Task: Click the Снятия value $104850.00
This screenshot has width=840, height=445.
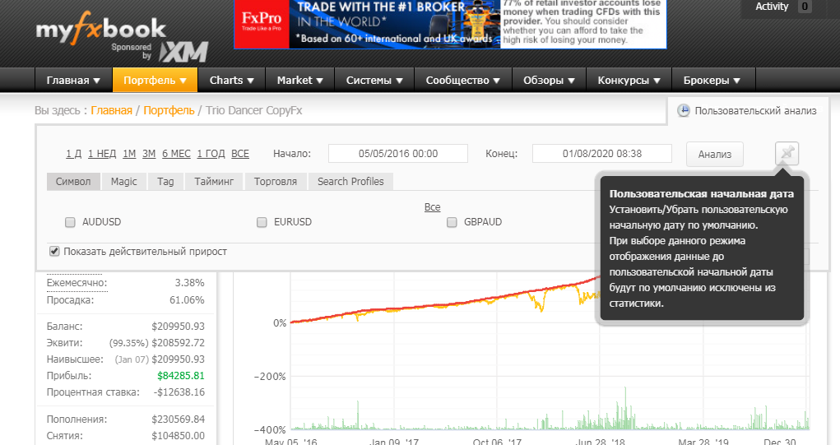Action: point(178,436)
